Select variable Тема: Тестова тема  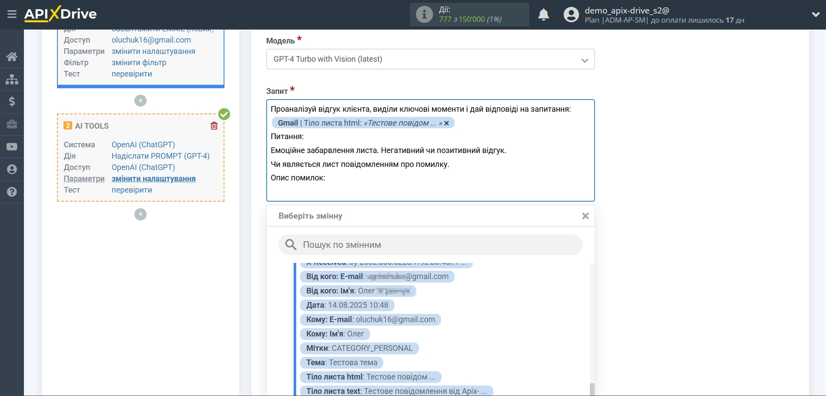[341, 363]
